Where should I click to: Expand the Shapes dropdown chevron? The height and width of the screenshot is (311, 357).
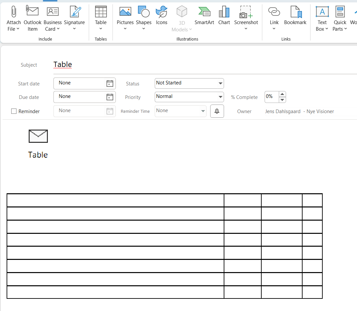pyautogui.click(x=144, y=29)
